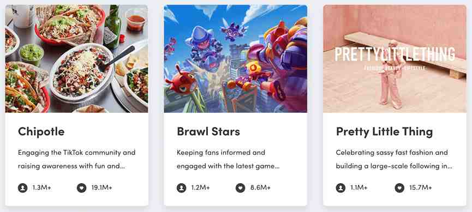Select the PrettyLittleThing pink banner image
Screen dimensions: 472x212
(395, 59)
